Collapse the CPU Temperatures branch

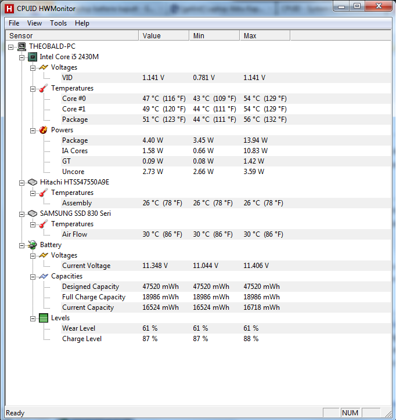[x=33, y=89]
